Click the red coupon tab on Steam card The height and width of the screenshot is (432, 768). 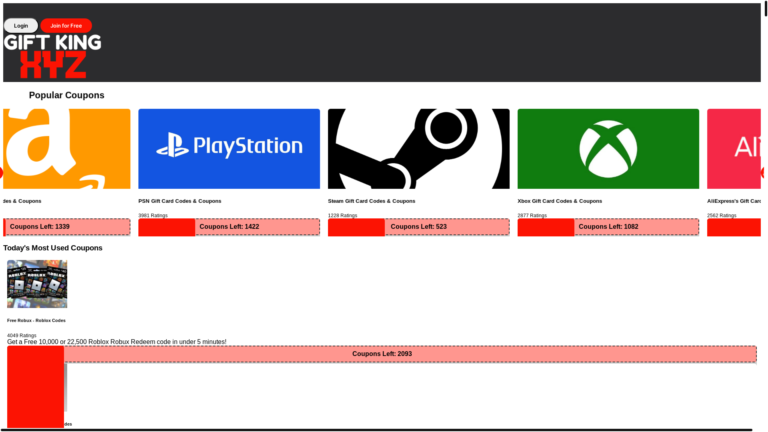(356, 227)
